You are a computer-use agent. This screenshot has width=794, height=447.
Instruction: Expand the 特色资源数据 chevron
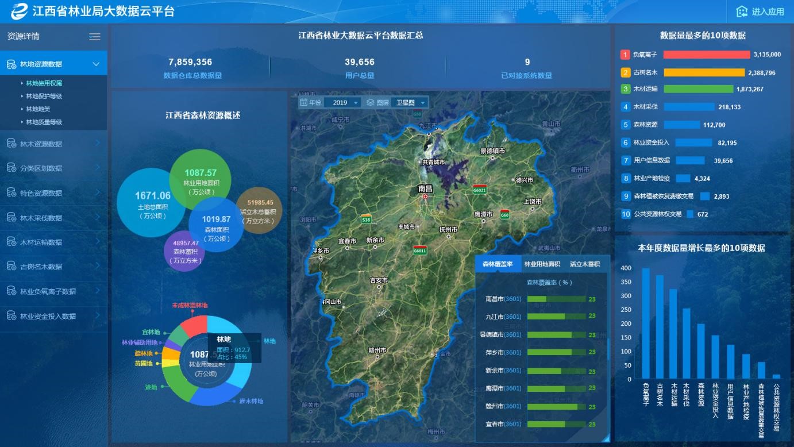coord(97,192)
